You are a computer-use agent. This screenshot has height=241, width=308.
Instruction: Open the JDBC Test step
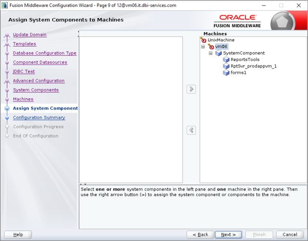pyautogui.click(x=24, y=71)
